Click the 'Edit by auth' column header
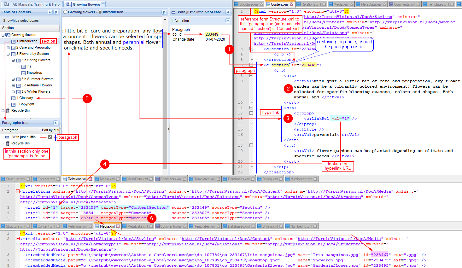The image size is (462, 268). tap(50, 130)
